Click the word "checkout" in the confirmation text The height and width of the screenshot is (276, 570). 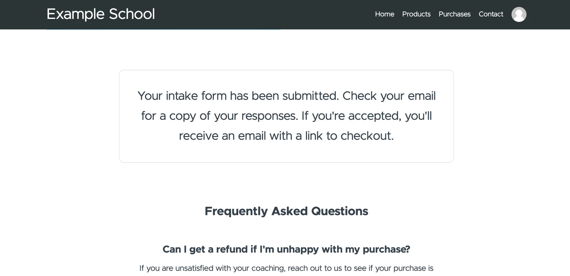(367, 136)
